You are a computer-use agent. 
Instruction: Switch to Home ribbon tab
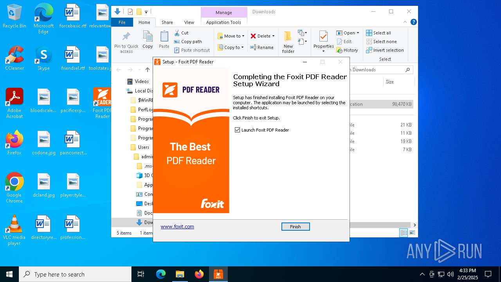pos(144,22)
